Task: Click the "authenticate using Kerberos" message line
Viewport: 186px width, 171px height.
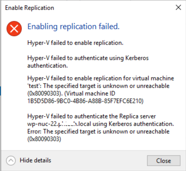Action: [88, 58]
